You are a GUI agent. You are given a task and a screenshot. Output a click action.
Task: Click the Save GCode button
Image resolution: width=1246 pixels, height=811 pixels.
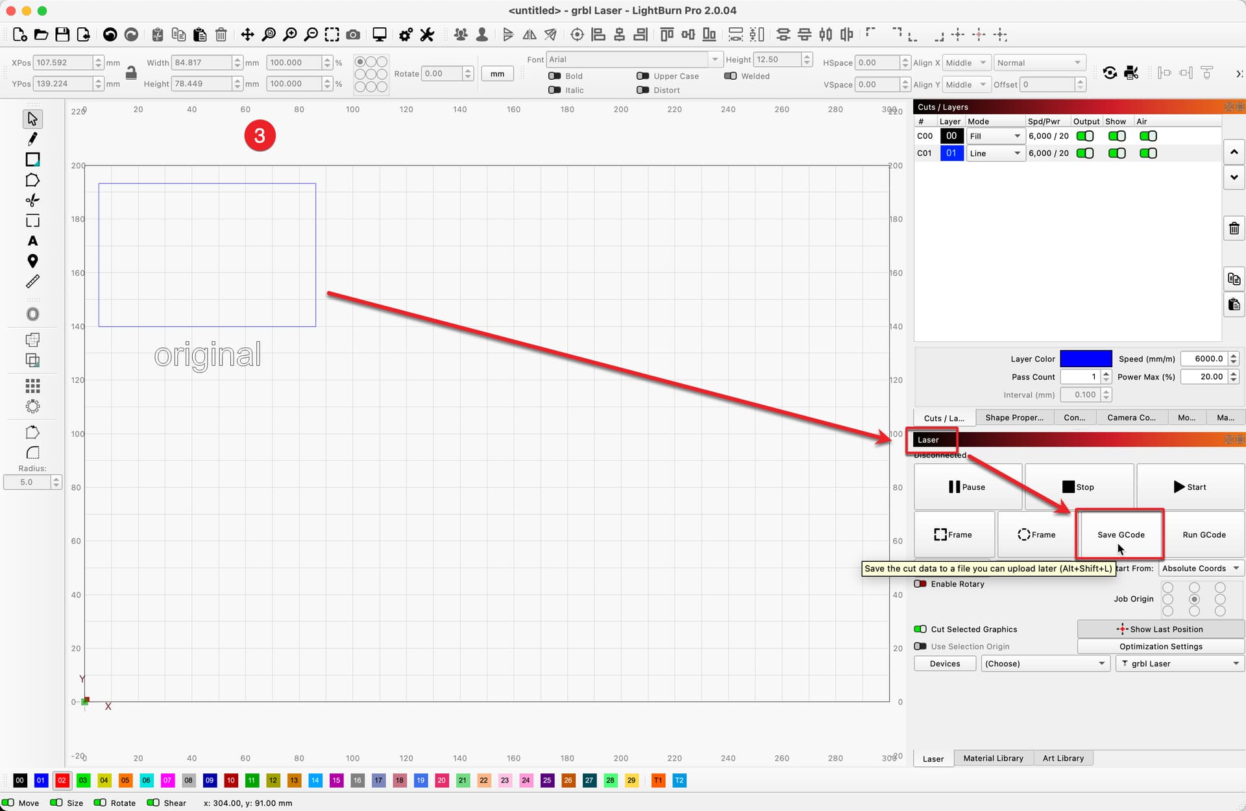(1120, 535)
